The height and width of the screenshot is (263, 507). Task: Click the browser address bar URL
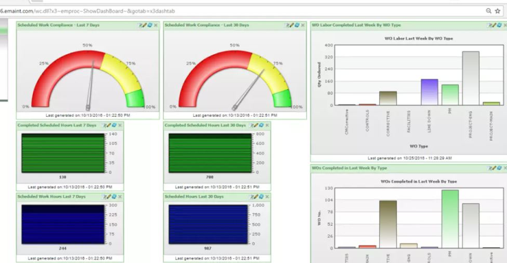87,11
